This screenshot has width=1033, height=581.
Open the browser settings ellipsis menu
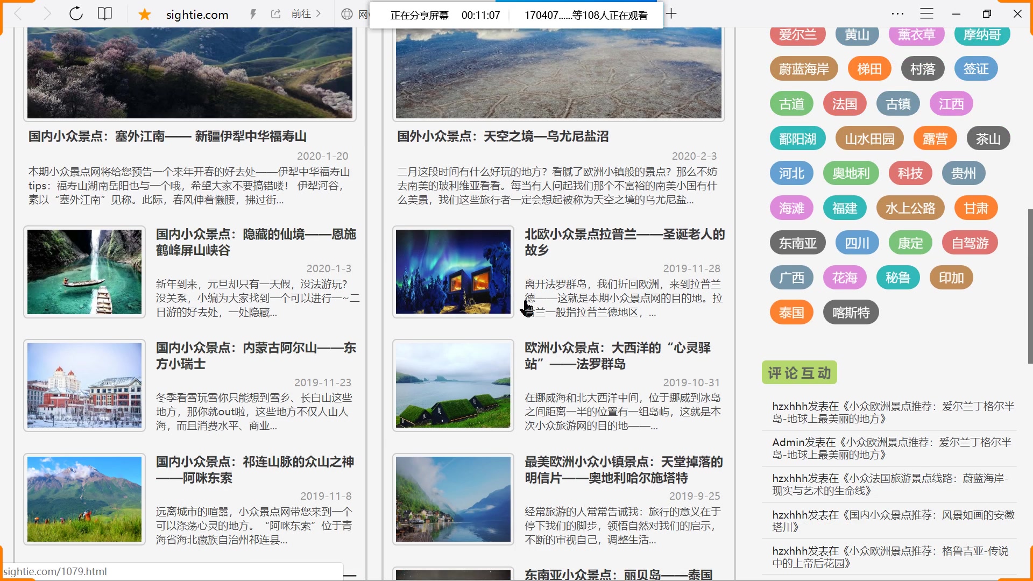pos(896,13)
